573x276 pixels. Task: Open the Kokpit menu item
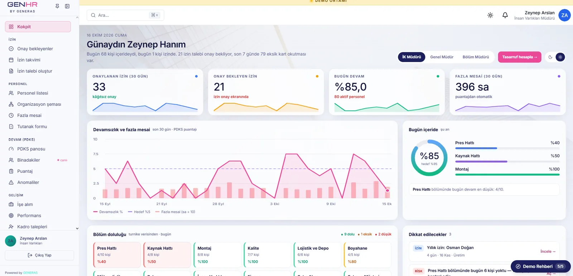click(x=38, y=27)
